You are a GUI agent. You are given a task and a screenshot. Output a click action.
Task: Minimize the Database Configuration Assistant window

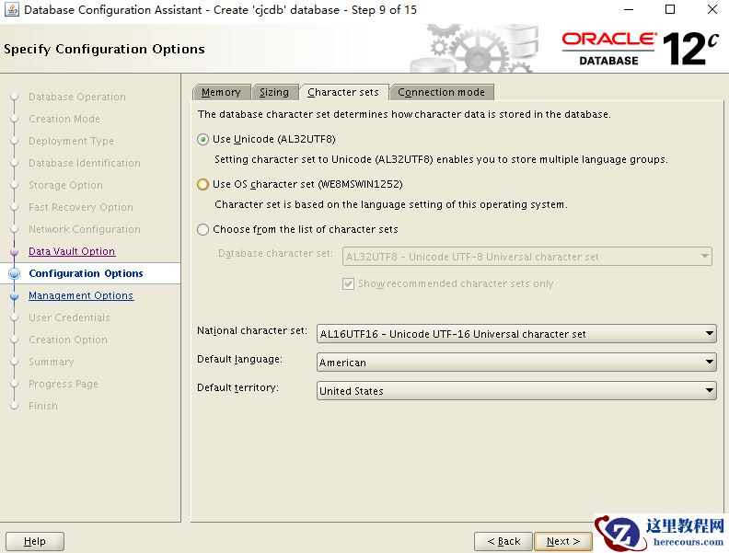629,9
